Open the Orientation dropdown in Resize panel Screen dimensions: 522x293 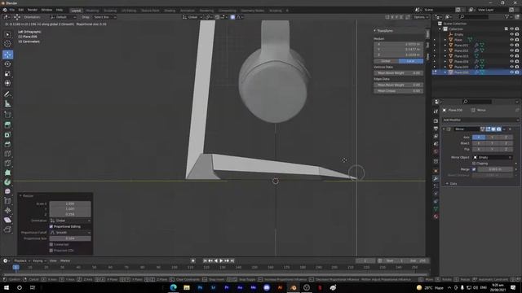point(70,221)
